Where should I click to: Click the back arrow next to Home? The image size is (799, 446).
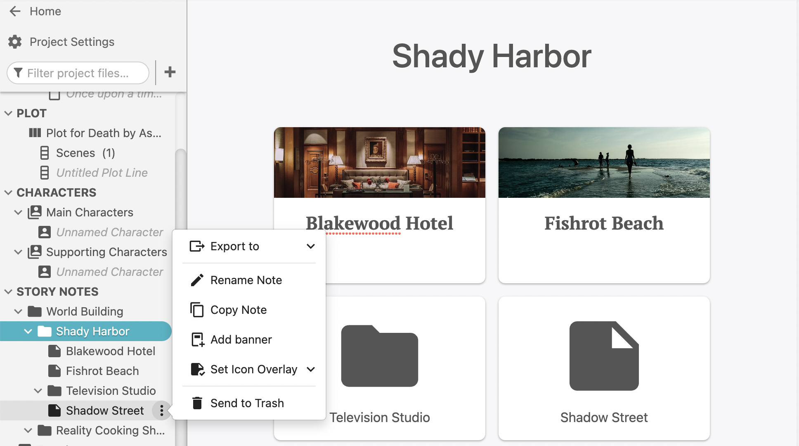tap(15, 11)
